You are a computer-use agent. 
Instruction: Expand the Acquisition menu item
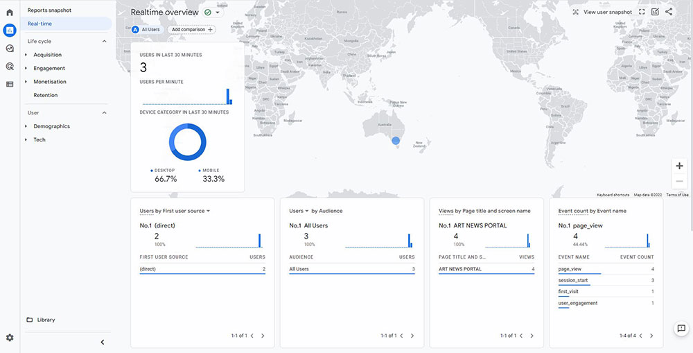(47, 55)
